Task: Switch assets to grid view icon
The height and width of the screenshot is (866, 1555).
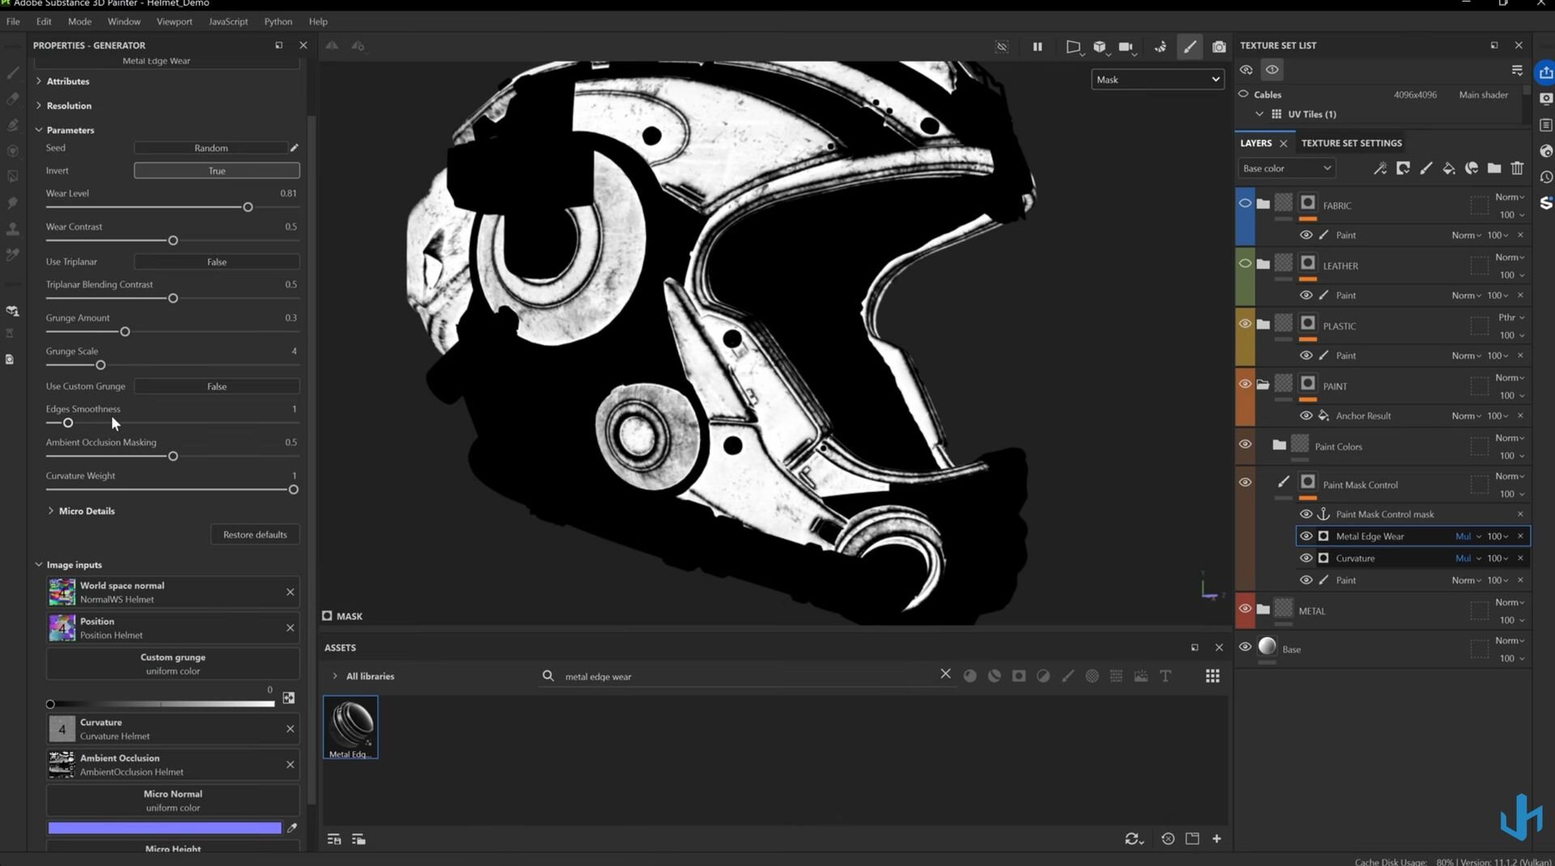Action: tap(1212, 676)
